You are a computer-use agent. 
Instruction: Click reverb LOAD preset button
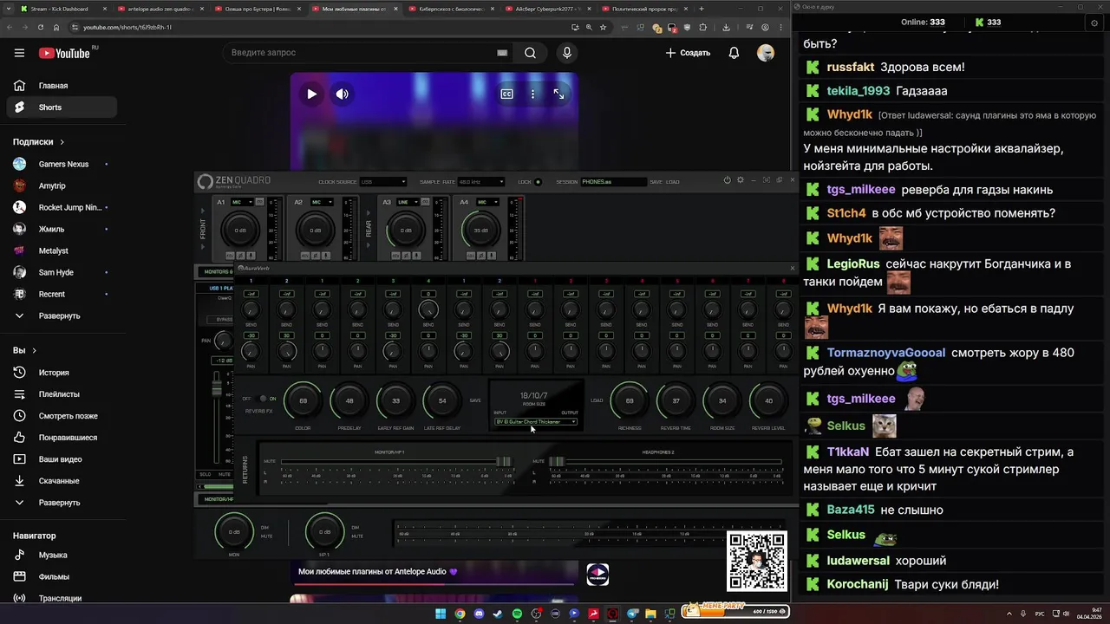(597, 400)
